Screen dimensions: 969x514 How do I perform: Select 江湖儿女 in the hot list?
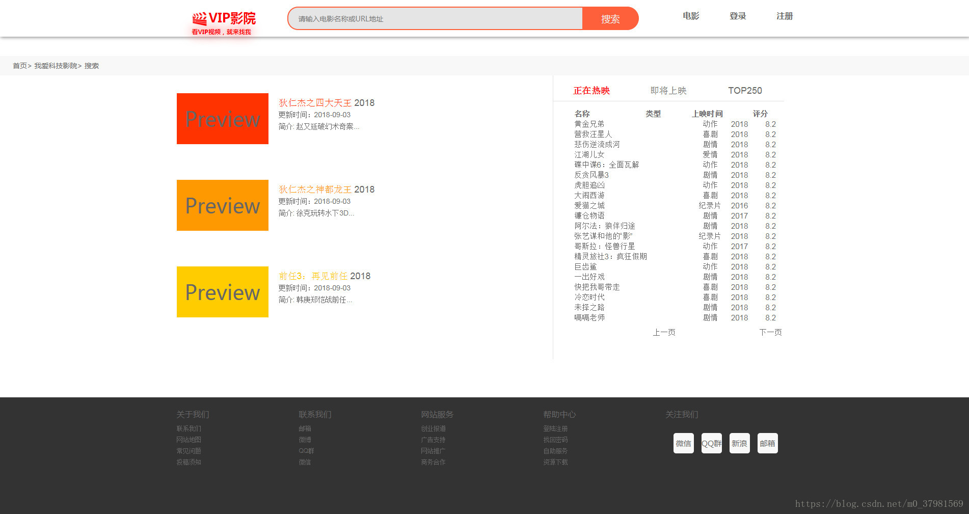[x=589, y=154]
